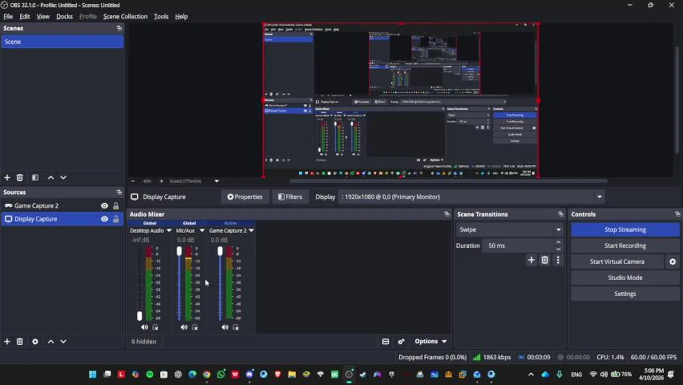Open the Tools menu
Screen dimensions: 683x385
tap(161, 17)
